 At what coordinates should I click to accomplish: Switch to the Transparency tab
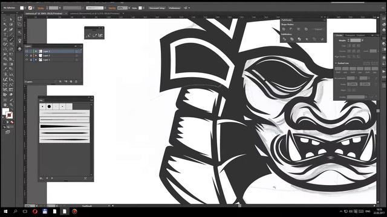350,35
